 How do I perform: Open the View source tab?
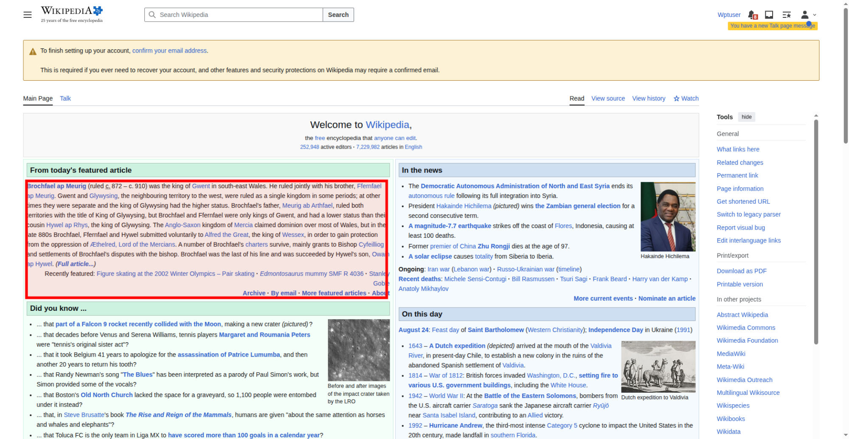click(x=608, y=98)
